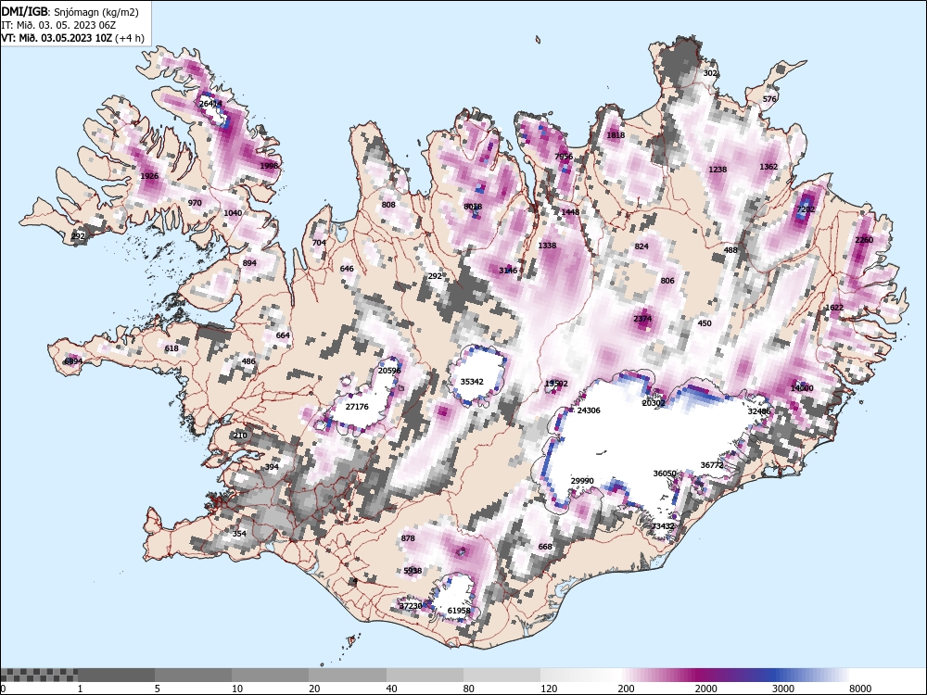927x695 pixels.
Task: Select the checkered 0–1 legend segment
Action: pos(39,675)
